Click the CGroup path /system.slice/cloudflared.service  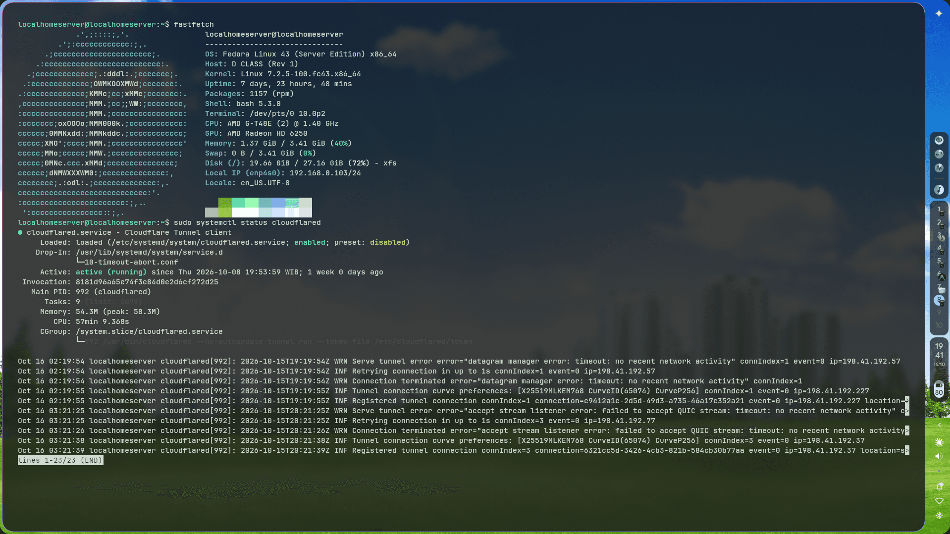tap(149, 331)
